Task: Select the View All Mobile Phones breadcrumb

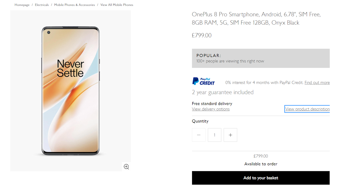Action: coord(117,5)
